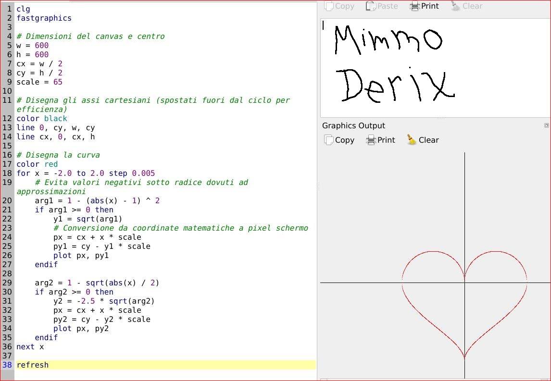
Task: Click Clear broom icon in Graphics Output toolbar
Action: tap(412, 140)
